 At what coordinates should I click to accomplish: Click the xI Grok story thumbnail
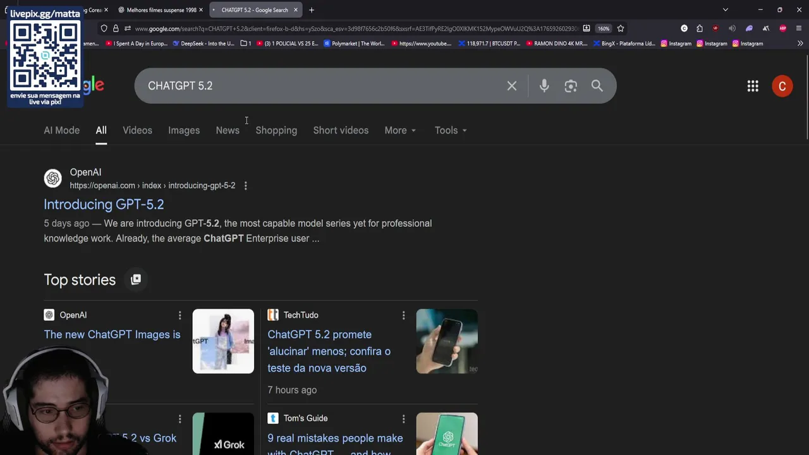click(x=223, y=434)
